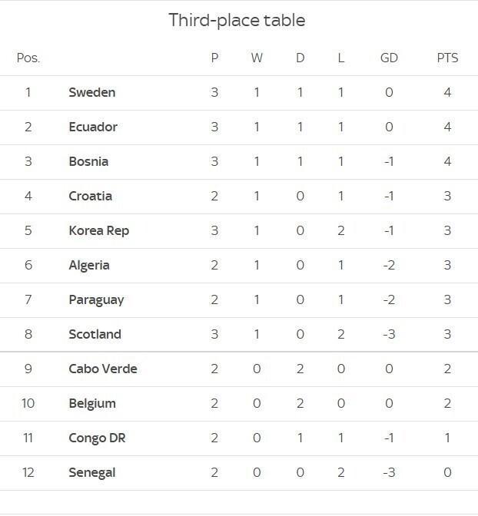Click the GD column header

coord(389,58)
